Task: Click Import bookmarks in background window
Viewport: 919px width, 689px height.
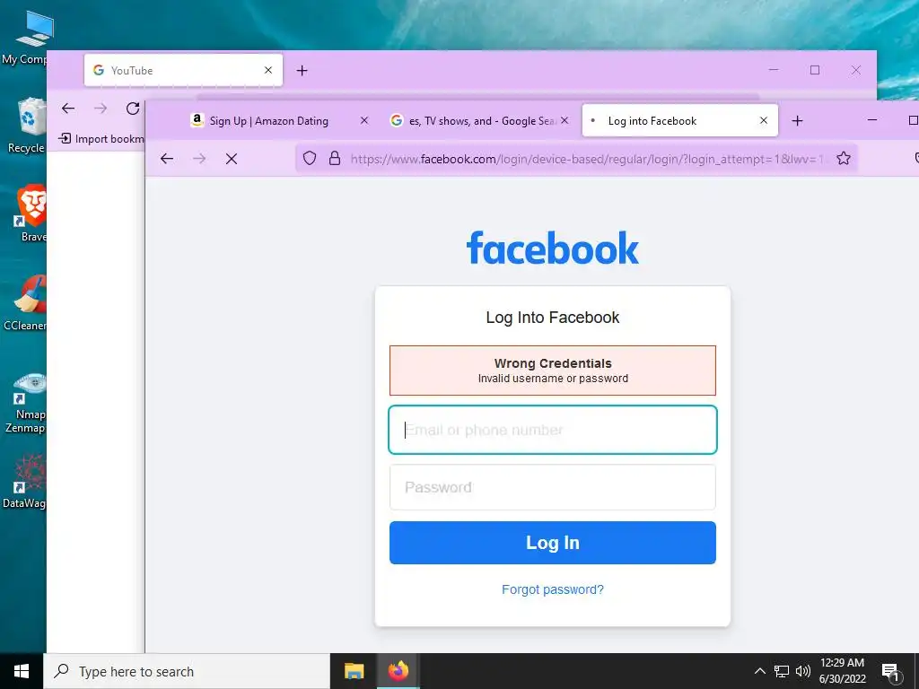Action: (101, 139)
